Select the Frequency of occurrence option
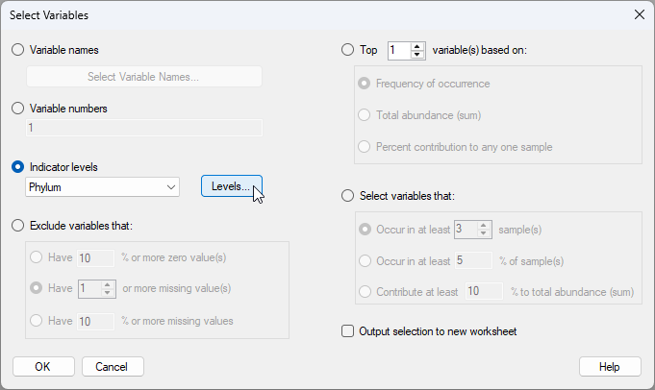655x390 pixels. [365, 84]
